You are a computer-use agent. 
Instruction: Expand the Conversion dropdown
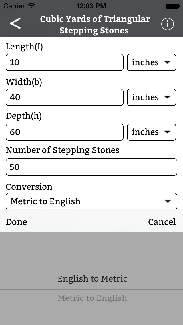click(x=91, y=201)
